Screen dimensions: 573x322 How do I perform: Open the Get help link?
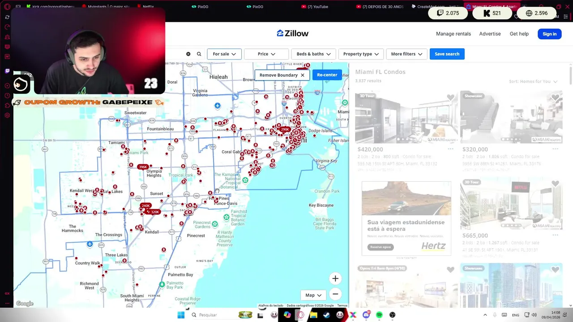pyautogui.click(x=519, y=34)
